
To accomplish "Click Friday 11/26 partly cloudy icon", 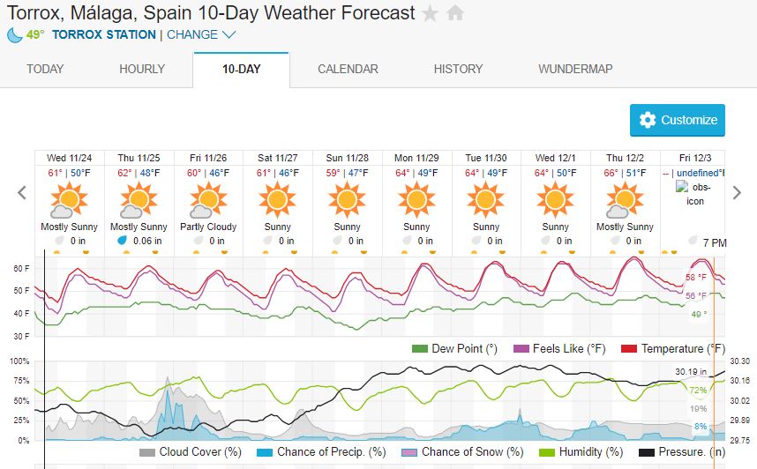I will 207,200.
